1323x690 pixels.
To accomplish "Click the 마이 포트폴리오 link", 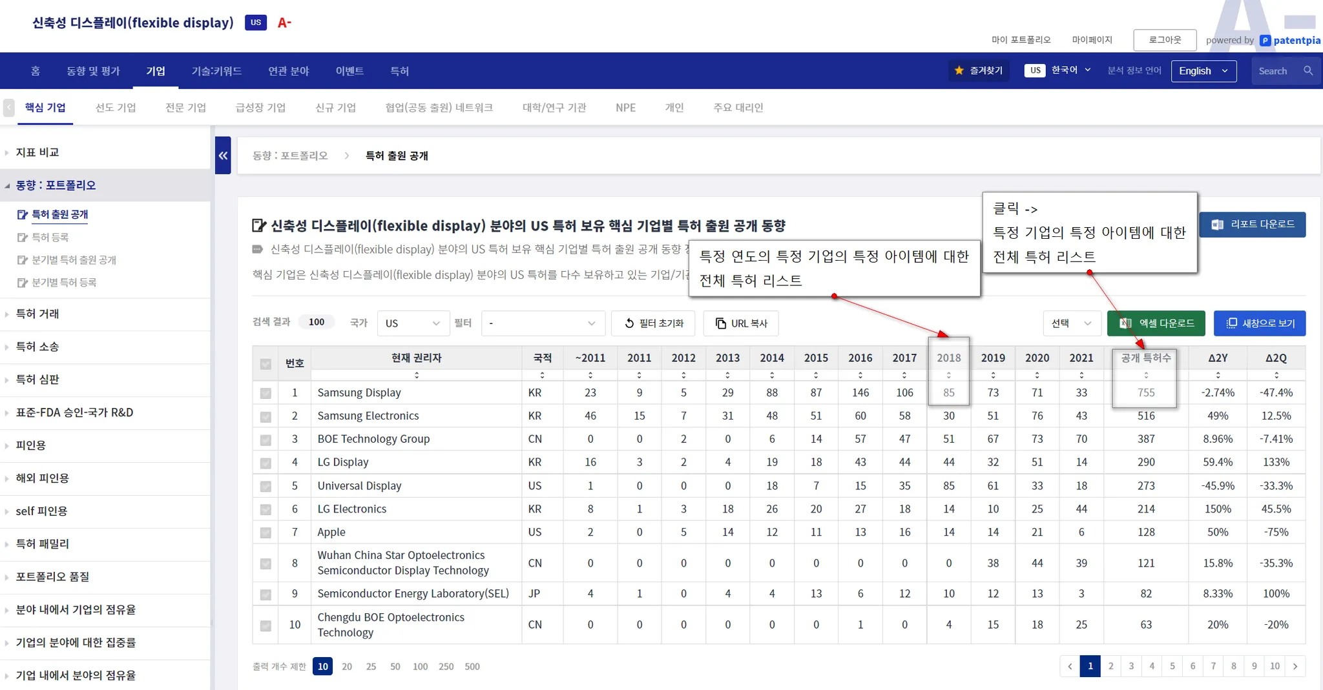I will [1021, 40].
